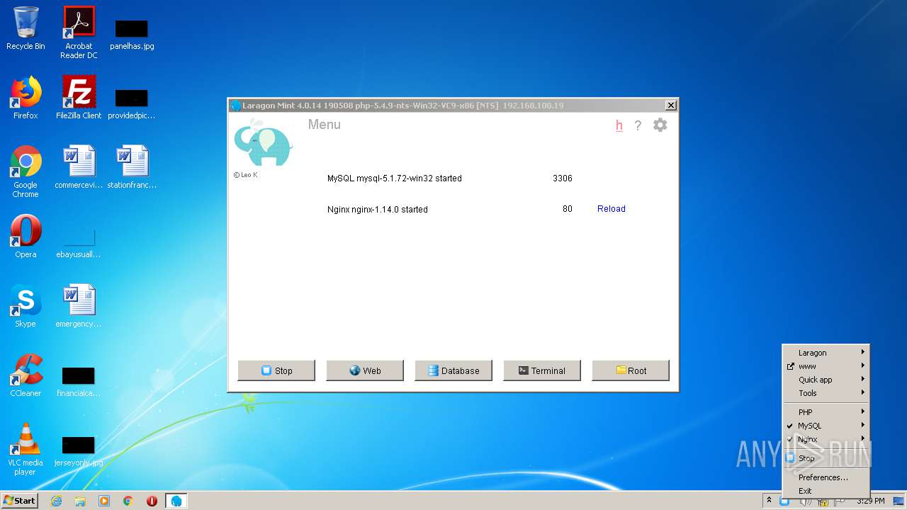Viewport: 907px width, 510px height.
Task: Click the question mark help icon
Action: 638,126
